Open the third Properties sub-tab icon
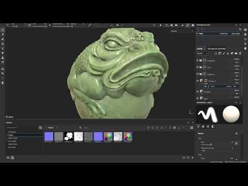The height and width of the screenshot is (186, 248). tap(208, 127)
